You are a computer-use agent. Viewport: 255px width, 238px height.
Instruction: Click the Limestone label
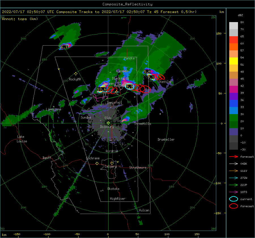click(x=54, y=109)
